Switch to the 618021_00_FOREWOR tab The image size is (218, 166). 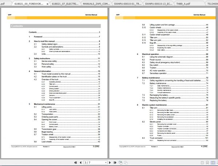pos(29,4)
